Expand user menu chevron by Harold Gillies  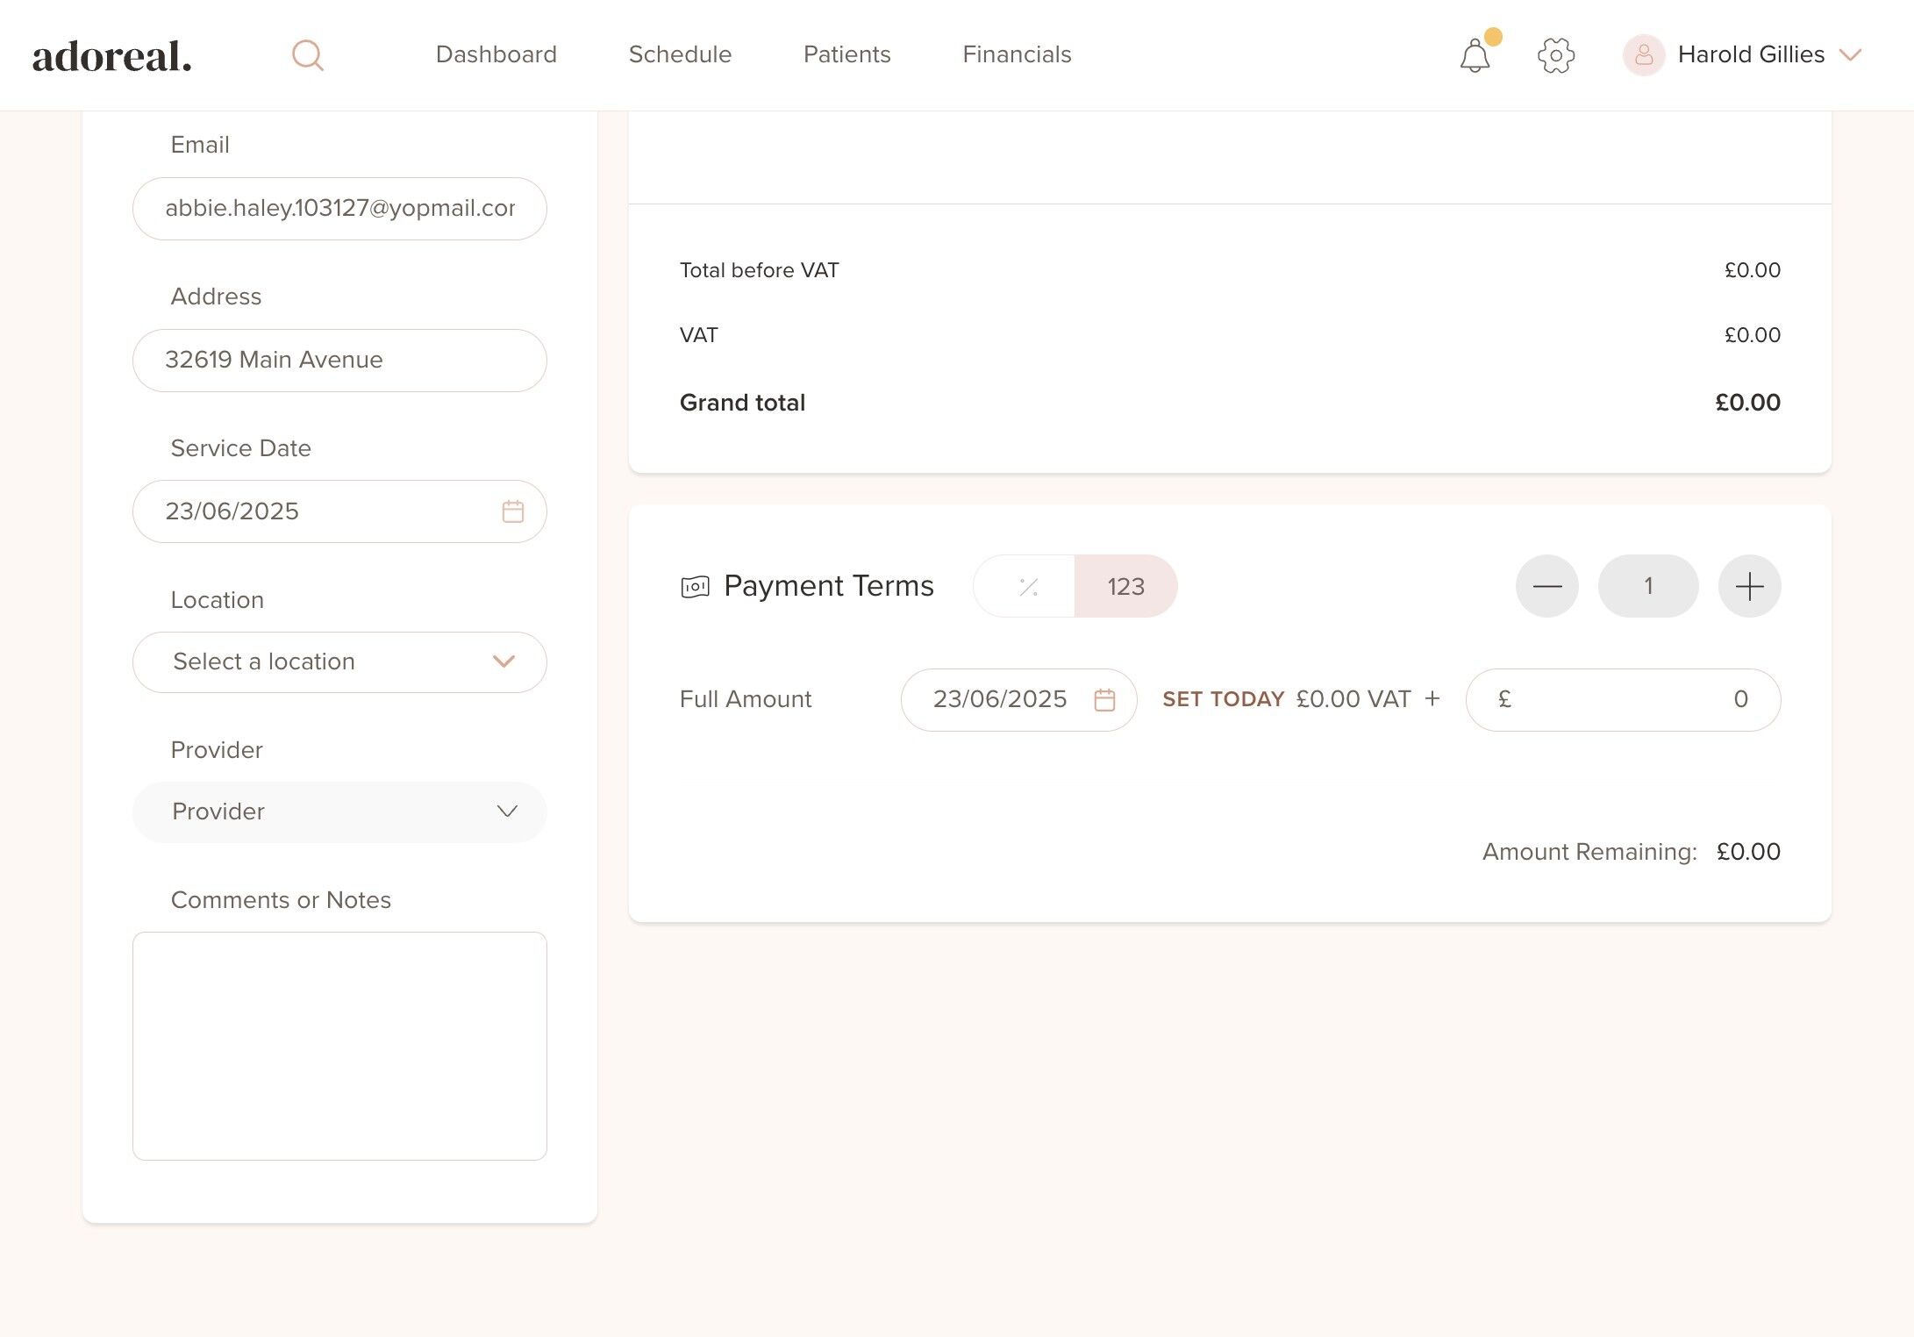(1850, 55)
